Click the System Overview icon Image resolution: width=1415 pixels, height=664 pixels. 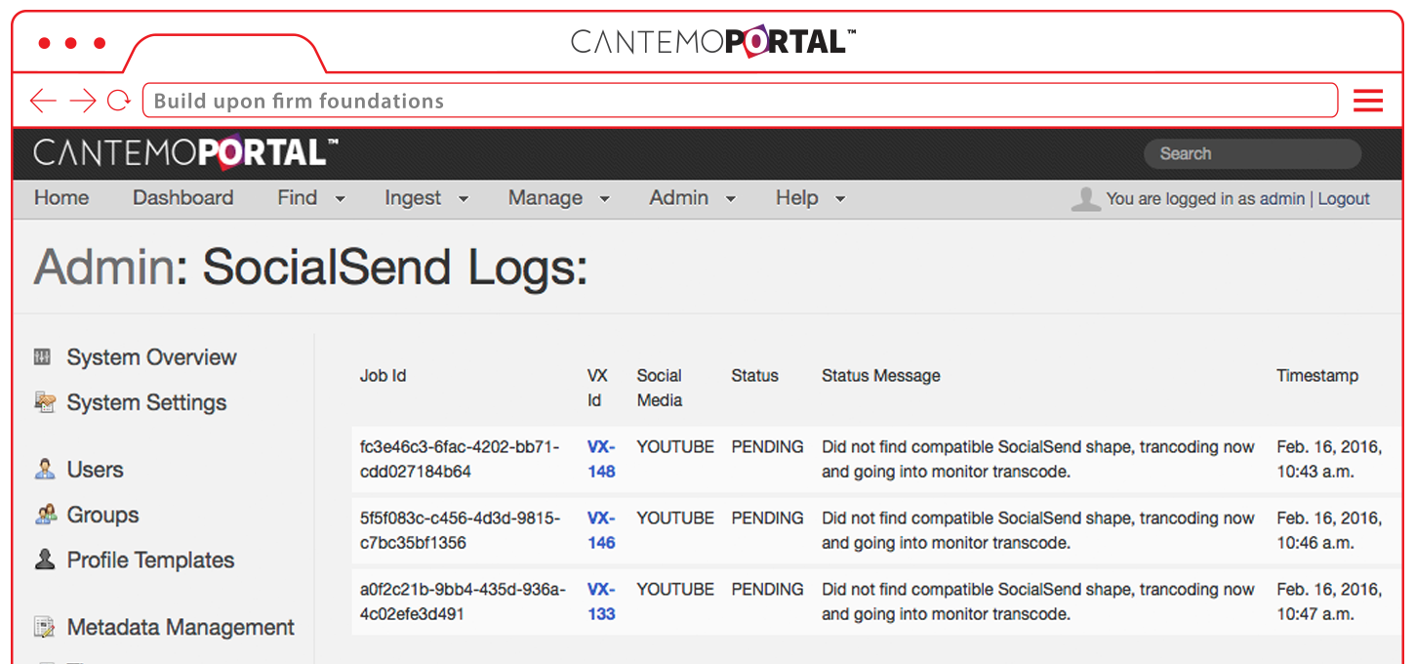pos(42,356)
